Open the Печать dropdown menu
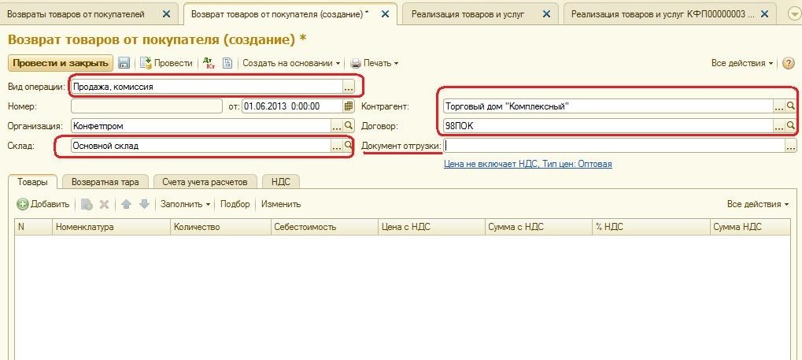The height and width of the screenshot is (360, 802). click(375, 63)
